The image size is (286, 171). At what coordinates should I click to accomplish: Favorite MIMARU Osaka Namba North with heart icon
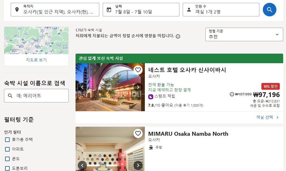[x=138, y=133]
